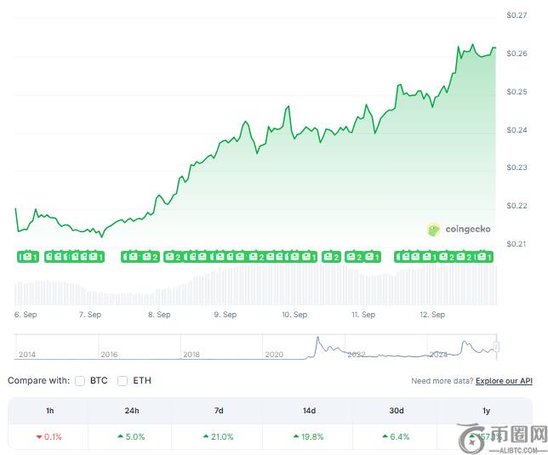Enable the BTC comparison checkbox
The width and height of the screenshot is (548, 455).
point(80,380)
